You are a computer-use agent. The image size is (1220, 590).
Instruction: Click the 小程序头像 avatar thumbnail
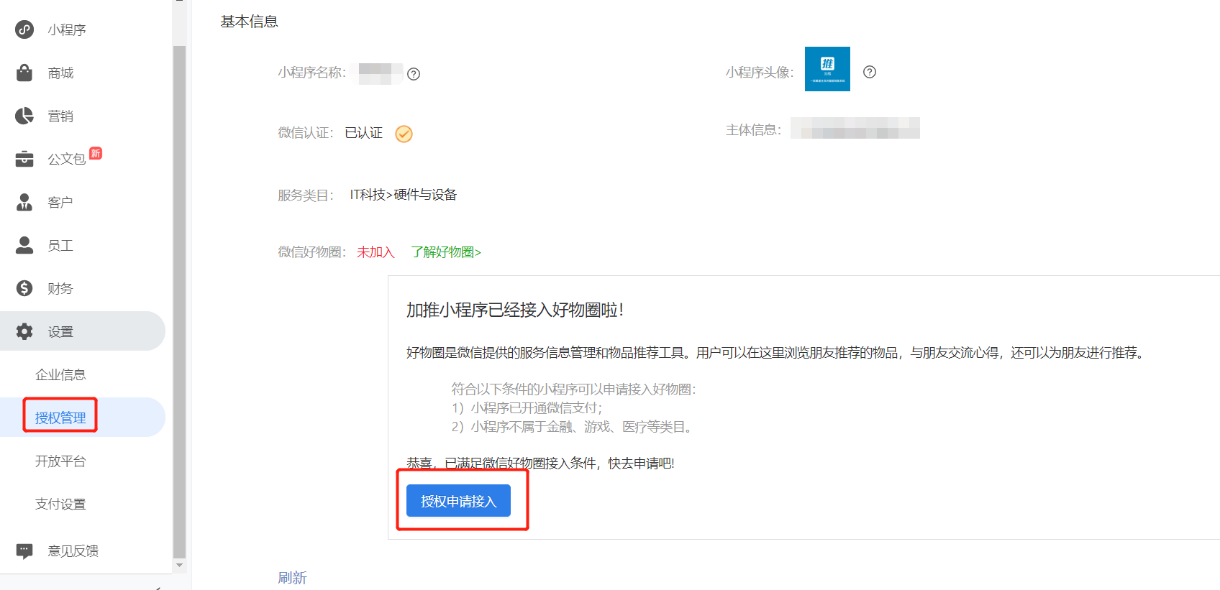[827, 69]
